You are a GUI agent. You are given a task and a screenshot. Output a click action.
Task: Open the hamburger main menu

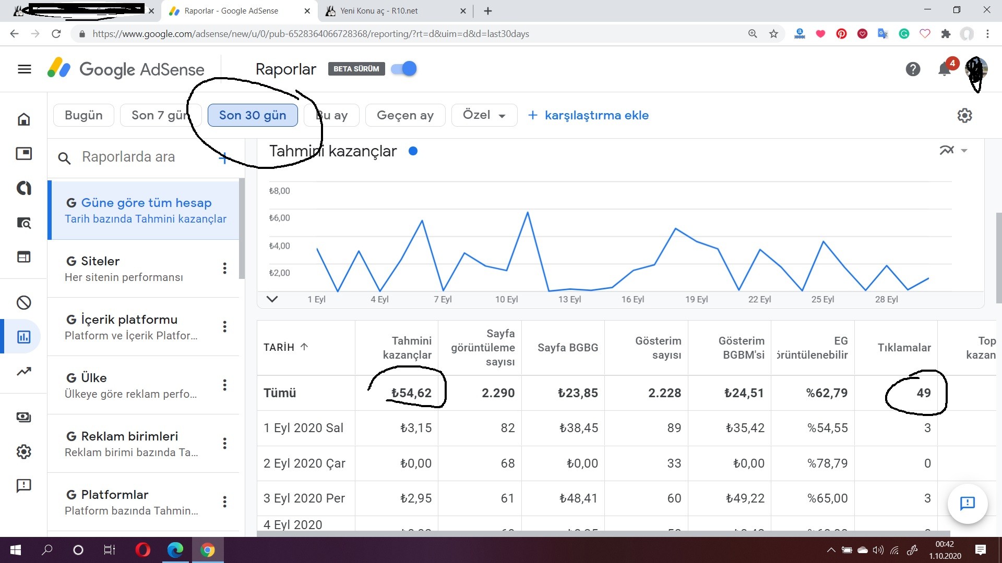pos(25,69)
